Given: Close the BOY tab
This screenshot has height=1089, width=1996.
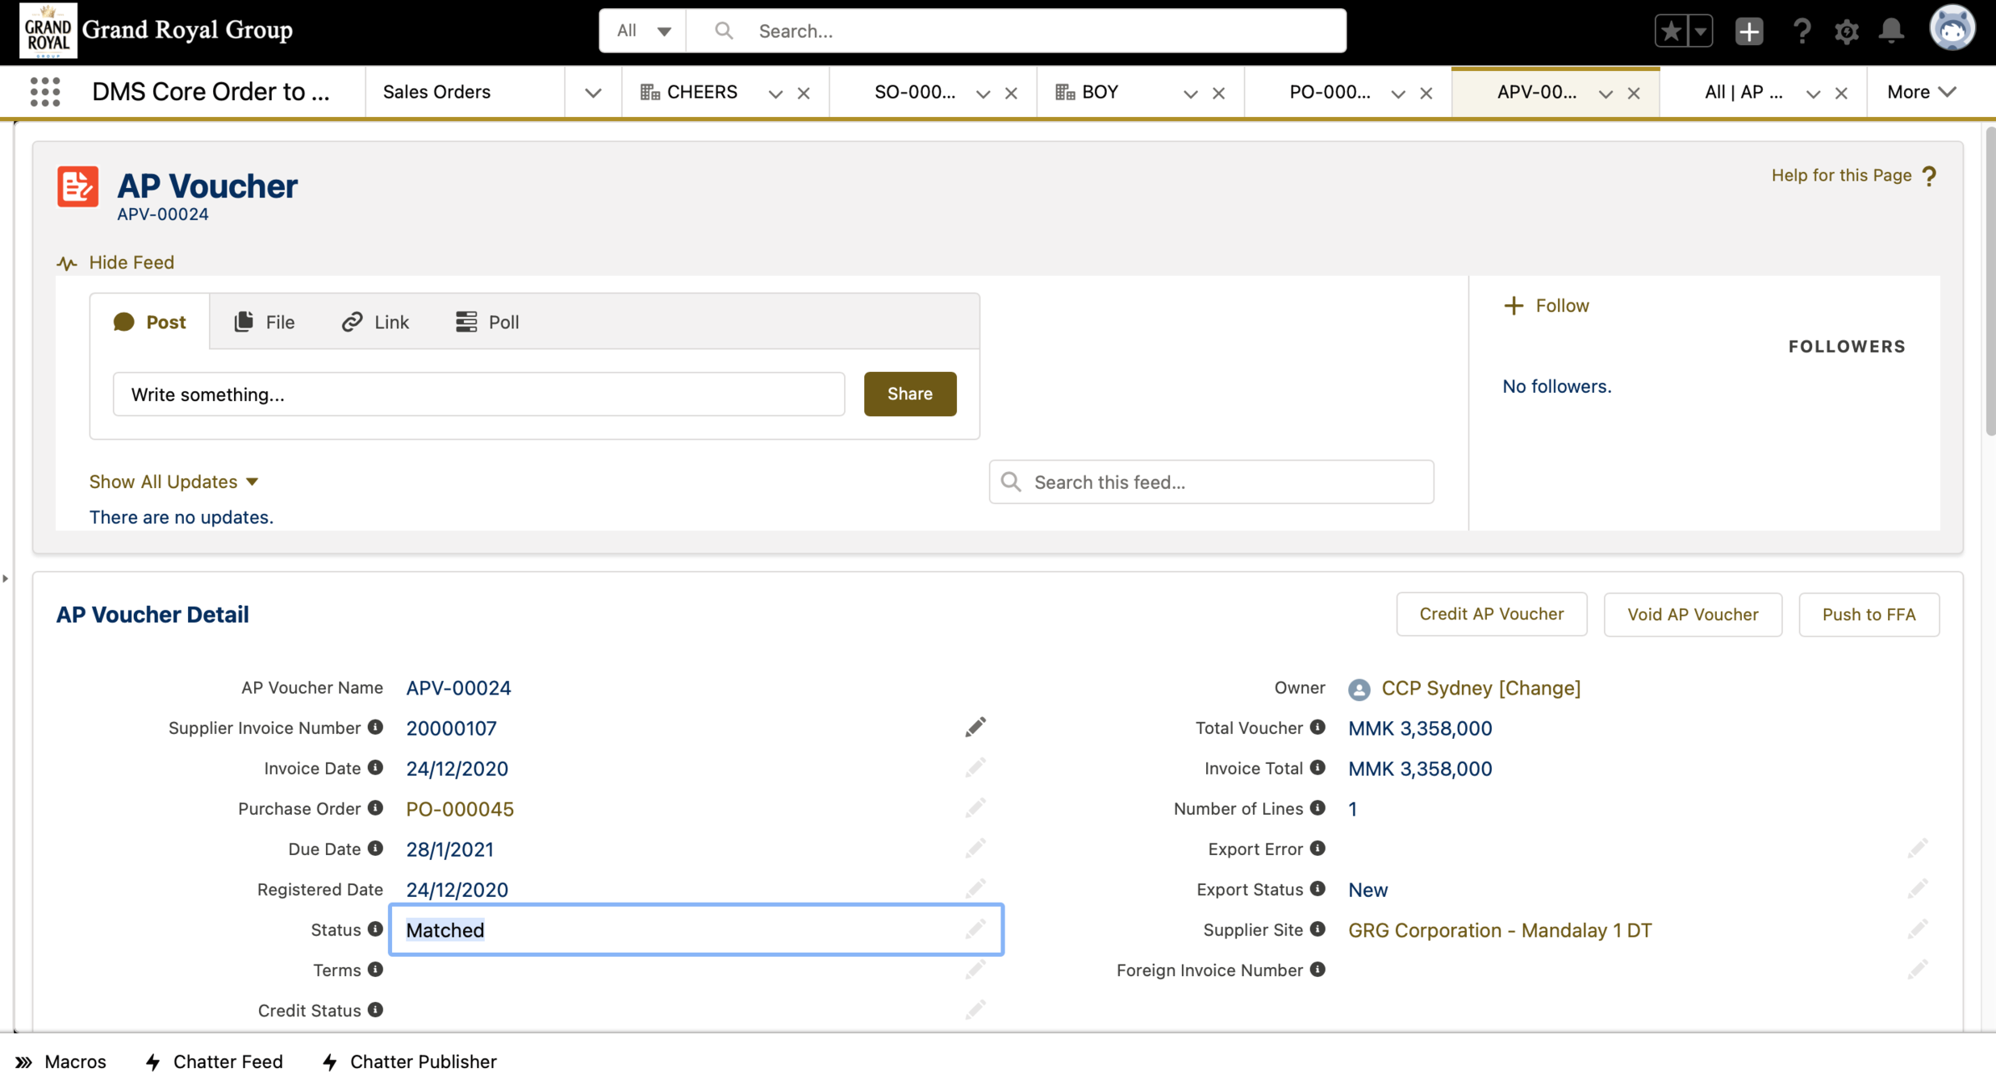Looking at the screenshot, I should (1218, 93).
